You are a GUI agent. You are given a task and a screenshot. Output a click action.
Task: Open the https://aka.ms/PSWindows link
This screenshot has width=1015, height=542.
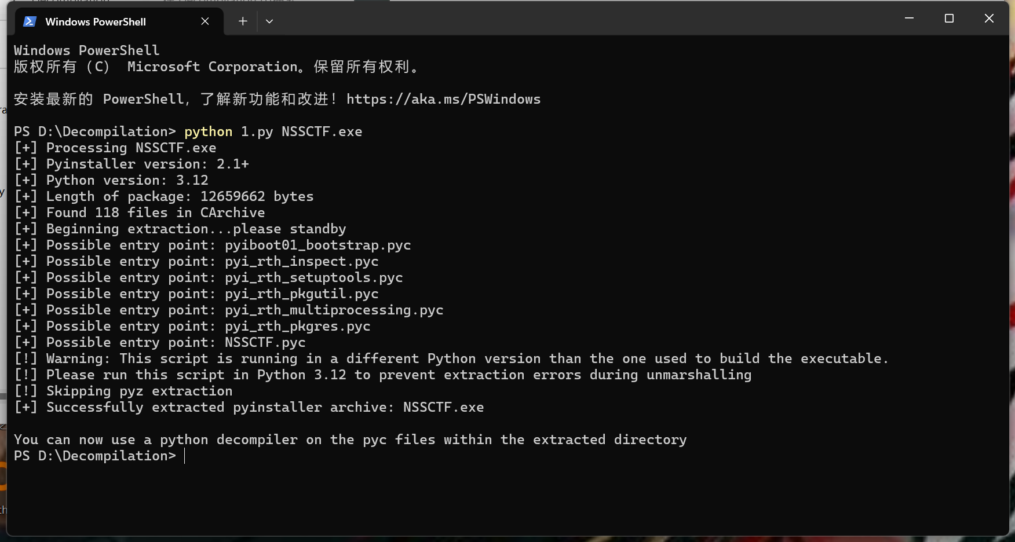443,100
